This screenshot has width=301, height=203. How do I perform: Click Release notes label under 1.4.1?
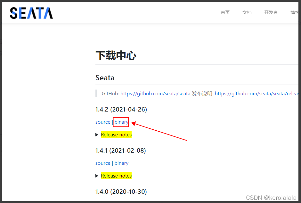pyautogui.click(x=116, y=176)
